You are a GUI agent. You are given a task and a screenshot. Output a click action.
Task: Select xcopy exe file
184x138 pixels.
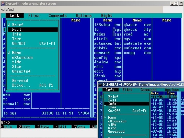pos(137,53)
